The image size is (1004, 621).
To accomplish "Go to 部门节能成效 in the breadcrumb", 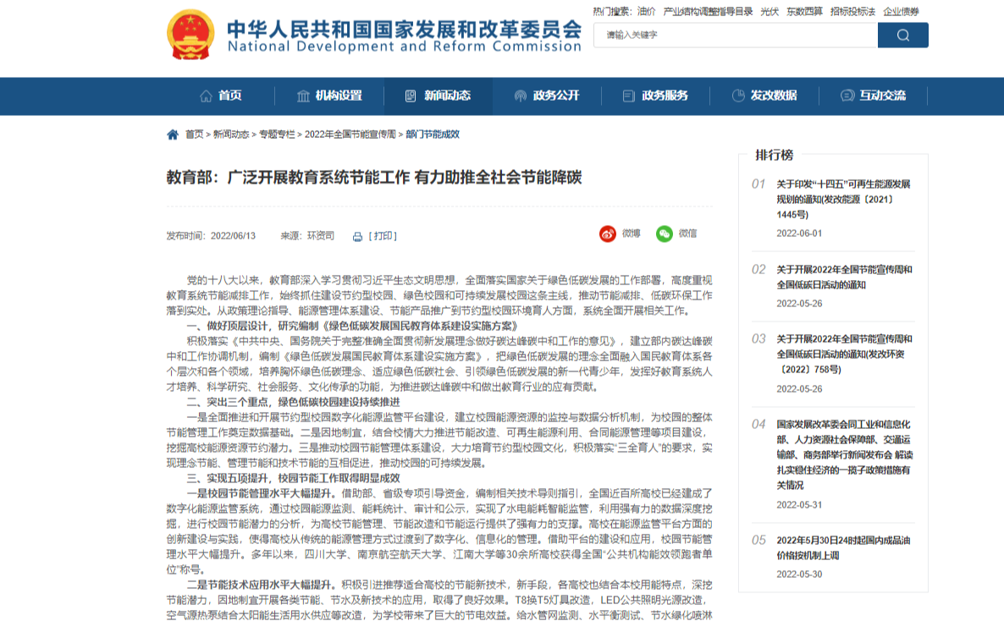I will coord(433,135).
